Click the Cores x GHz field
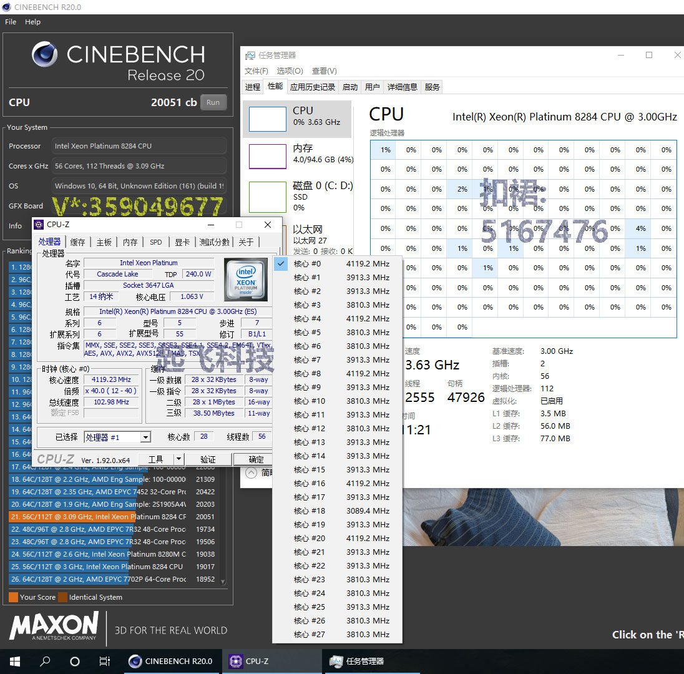 pyautogui.click(x=139, y=166)
